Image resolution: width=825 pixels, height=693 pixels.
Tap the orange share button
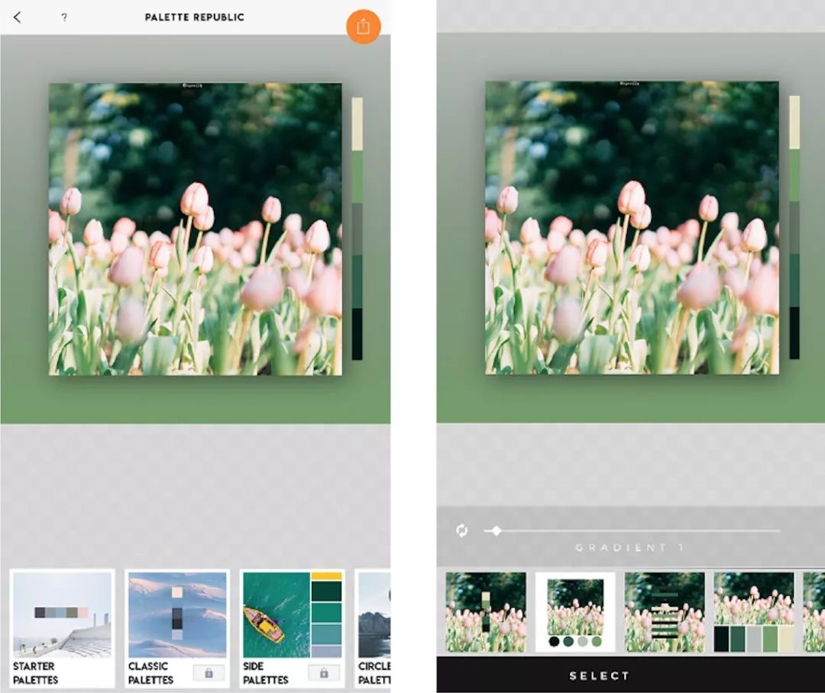[364, 27]
